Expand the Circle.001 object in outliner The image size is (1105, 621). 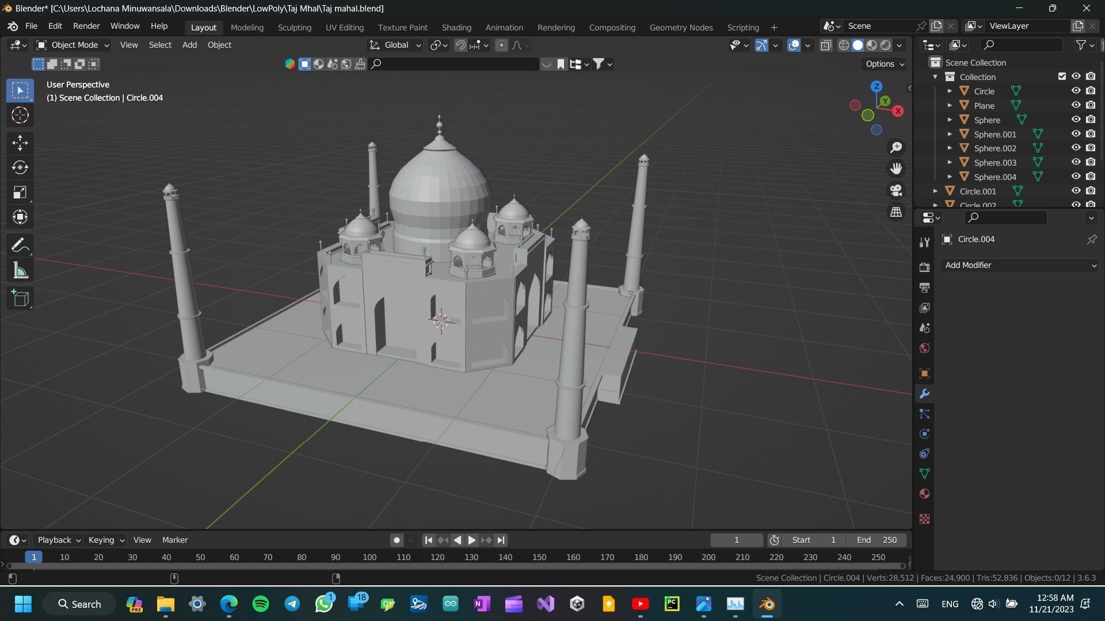click(x=935, y=191)
